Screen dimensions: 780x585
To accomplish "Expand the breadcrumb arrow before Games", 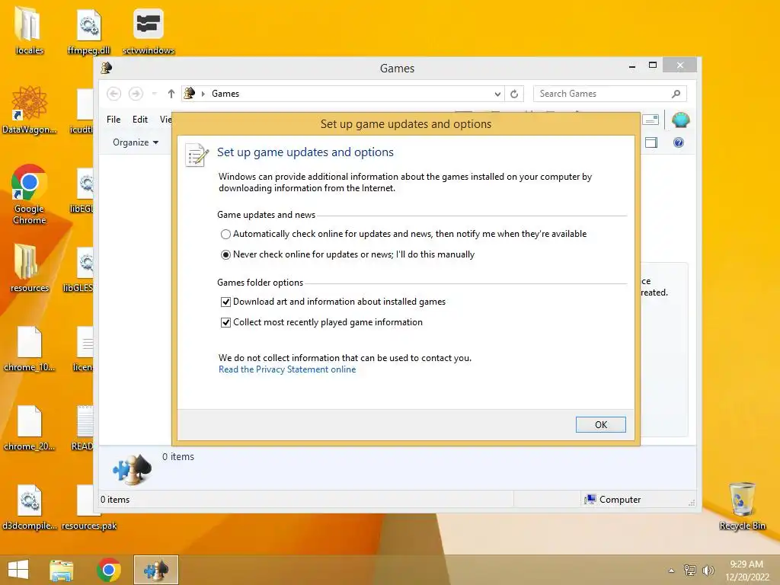I will (203, 94).
